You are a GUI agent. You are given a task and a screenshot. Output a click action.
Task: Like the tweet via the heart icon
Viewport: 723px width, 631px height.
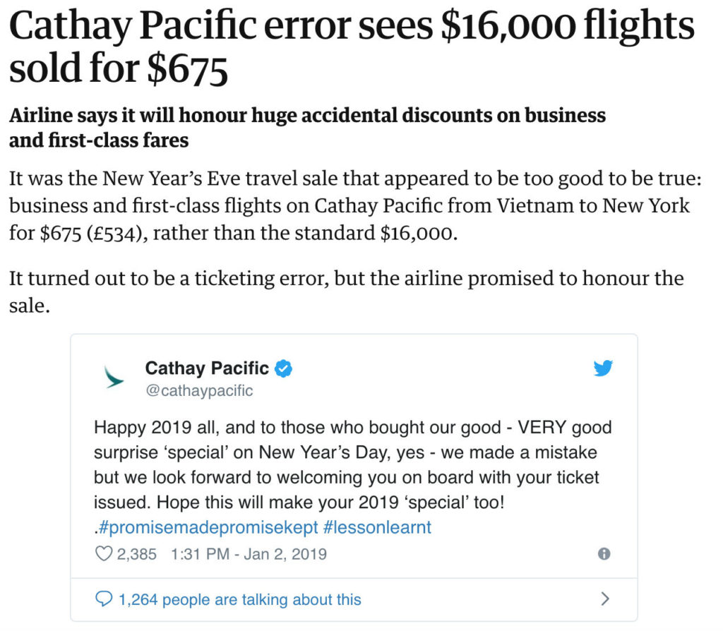click(x=103, y=553)
